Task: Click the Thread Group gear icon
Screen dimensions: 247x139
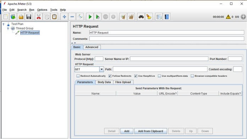Action: click(13, 28)
